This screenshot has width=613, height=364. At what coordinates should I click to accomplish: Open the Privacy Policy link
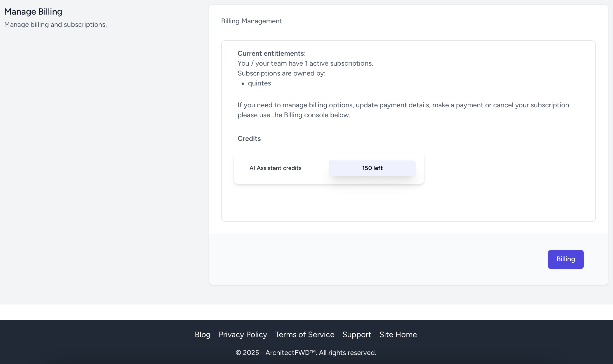(x=243, y=335)
